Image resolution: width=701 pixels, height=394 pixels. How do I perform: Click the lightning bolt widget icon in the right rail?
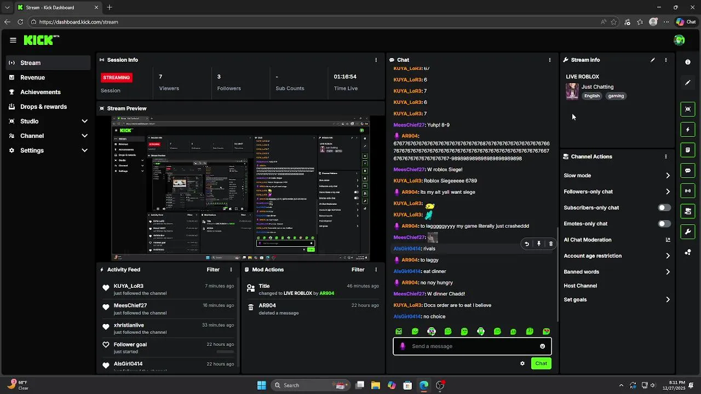point(688,130)
